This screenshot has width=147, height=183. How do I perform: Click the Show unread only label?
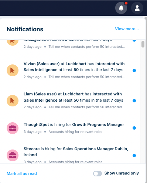(122, 173)
